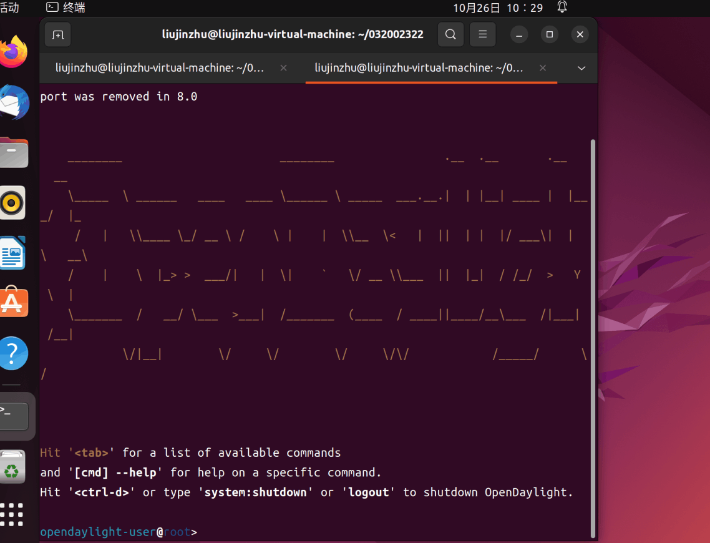Click the opendaylight-user@root prompt line
The width and height of the screenshot is (710, 543).
point(119,532)
